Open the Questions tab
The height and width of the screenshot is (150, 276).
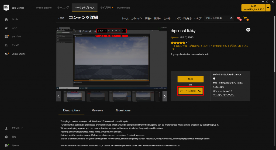click(x=123, y=110)
